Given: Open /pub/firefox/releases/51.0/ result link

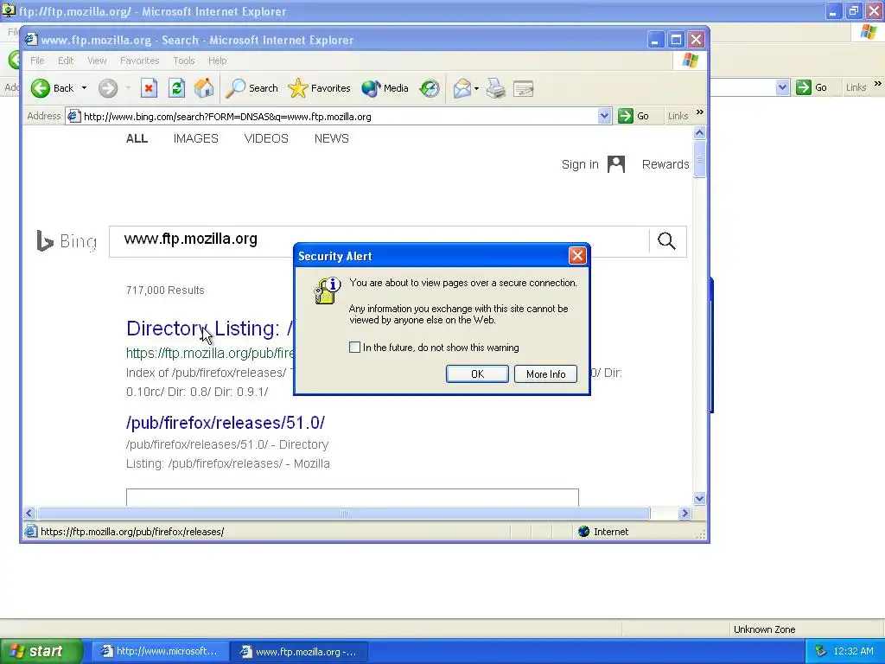Looking at the screenshot, I should pos(226,422).
